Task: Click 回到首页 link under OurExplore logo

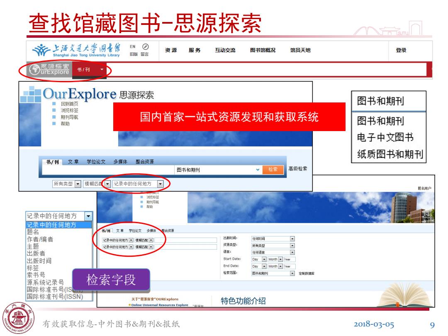Action: click(69, 104)
